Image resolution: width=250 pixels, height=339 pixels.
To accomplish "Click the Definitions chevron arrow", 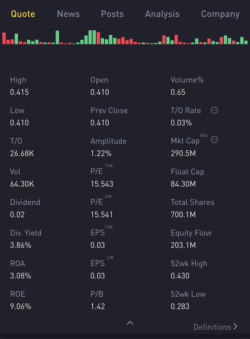I will (x=235, y=326).
